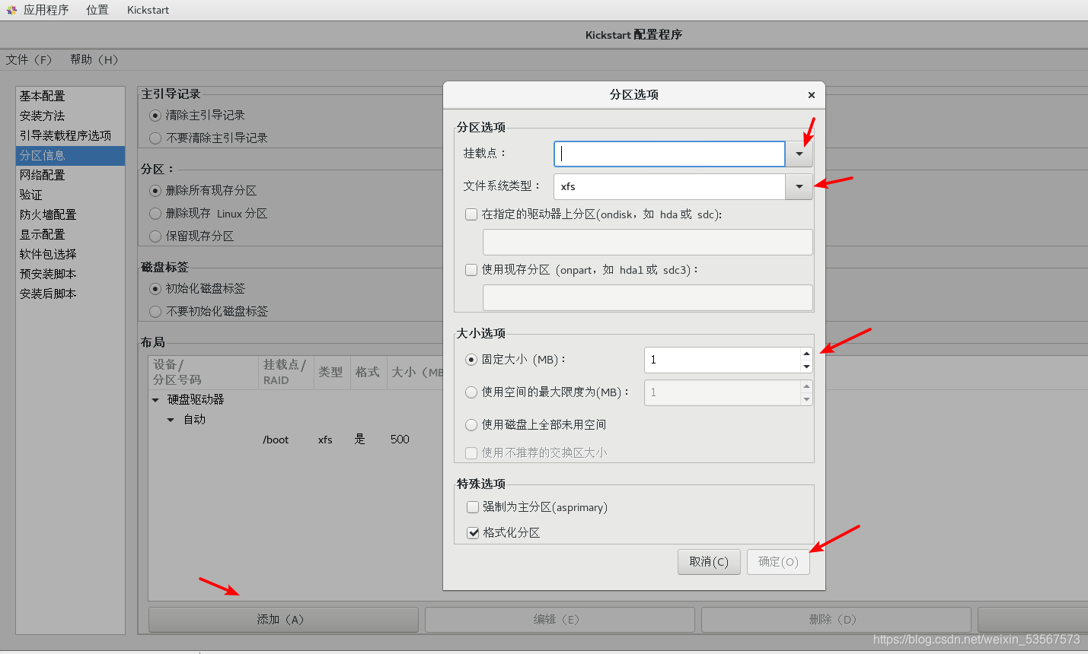Screen dimensions: 1088x654
Task: Select 防火墙配置 in sidebar
Action: (x=70, y=214)
